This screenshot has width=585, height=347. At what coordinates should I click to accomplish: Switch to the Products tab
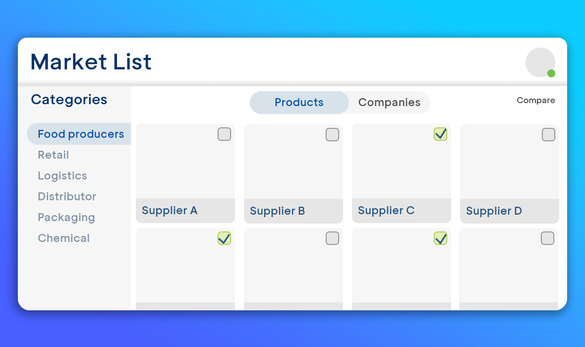coord(299,103)
